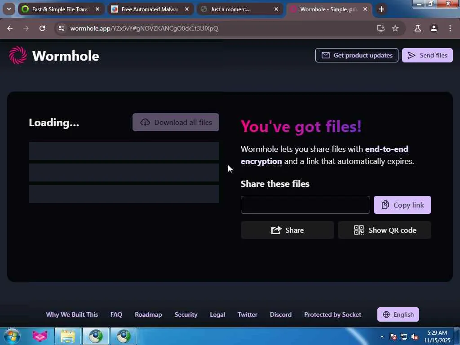
Task: Open the Discord footer link
Action: (280, 314)
